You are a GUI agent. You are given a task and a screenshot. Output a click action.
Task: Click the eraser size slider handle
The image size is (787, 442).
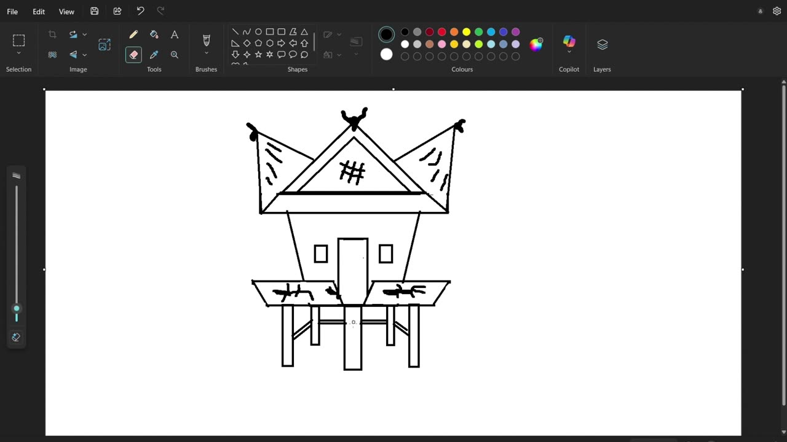pos(17,309)
